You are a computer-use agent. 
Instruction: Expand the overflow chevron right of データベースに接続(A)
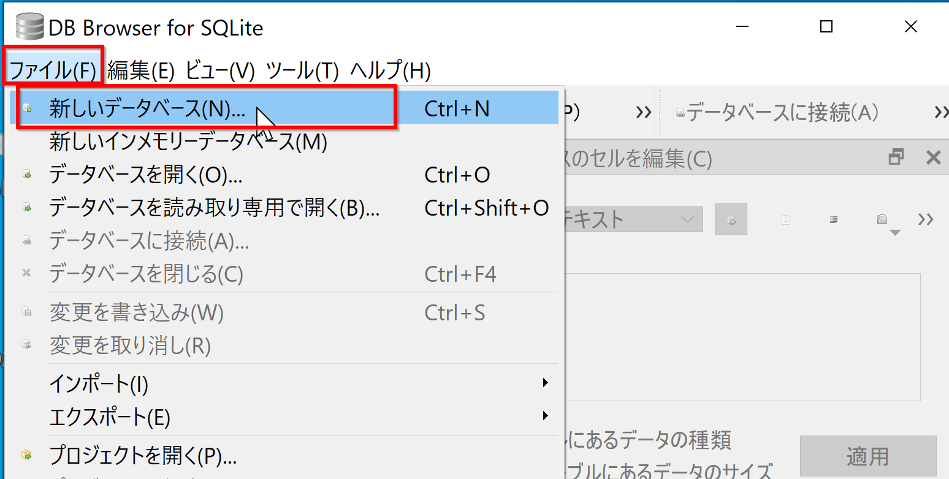click(x=941, y=112)
